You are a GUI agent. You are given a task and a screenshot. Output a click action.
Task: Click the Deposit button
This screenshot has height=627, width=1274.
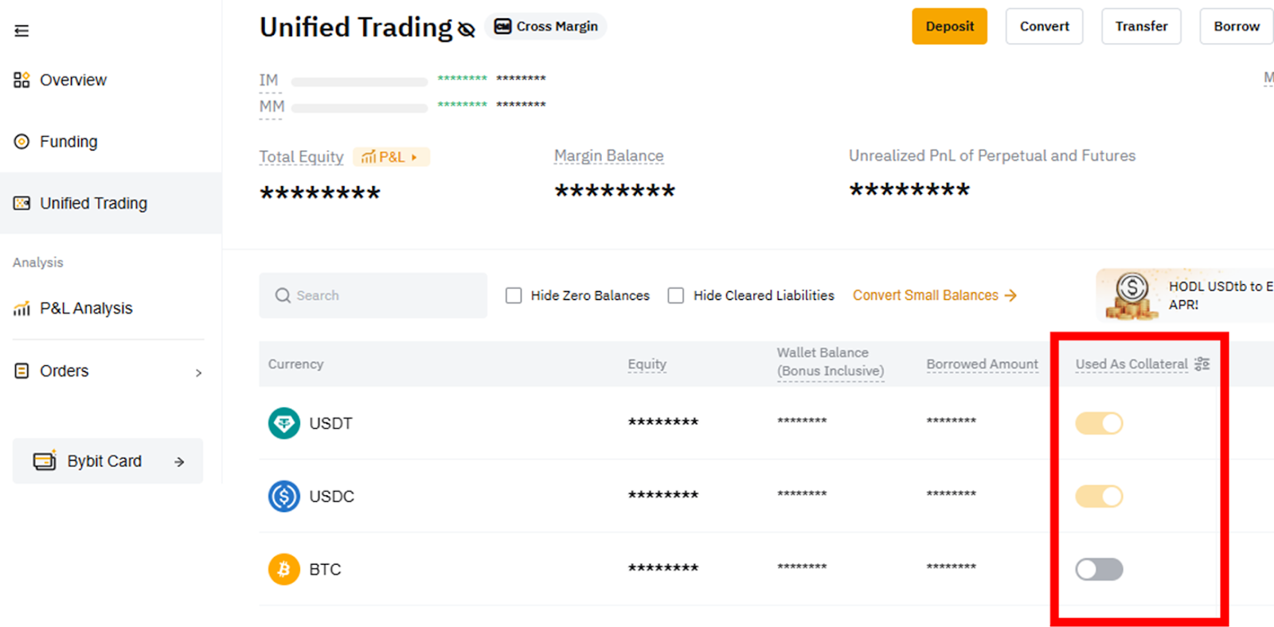(x=949, y=26)
